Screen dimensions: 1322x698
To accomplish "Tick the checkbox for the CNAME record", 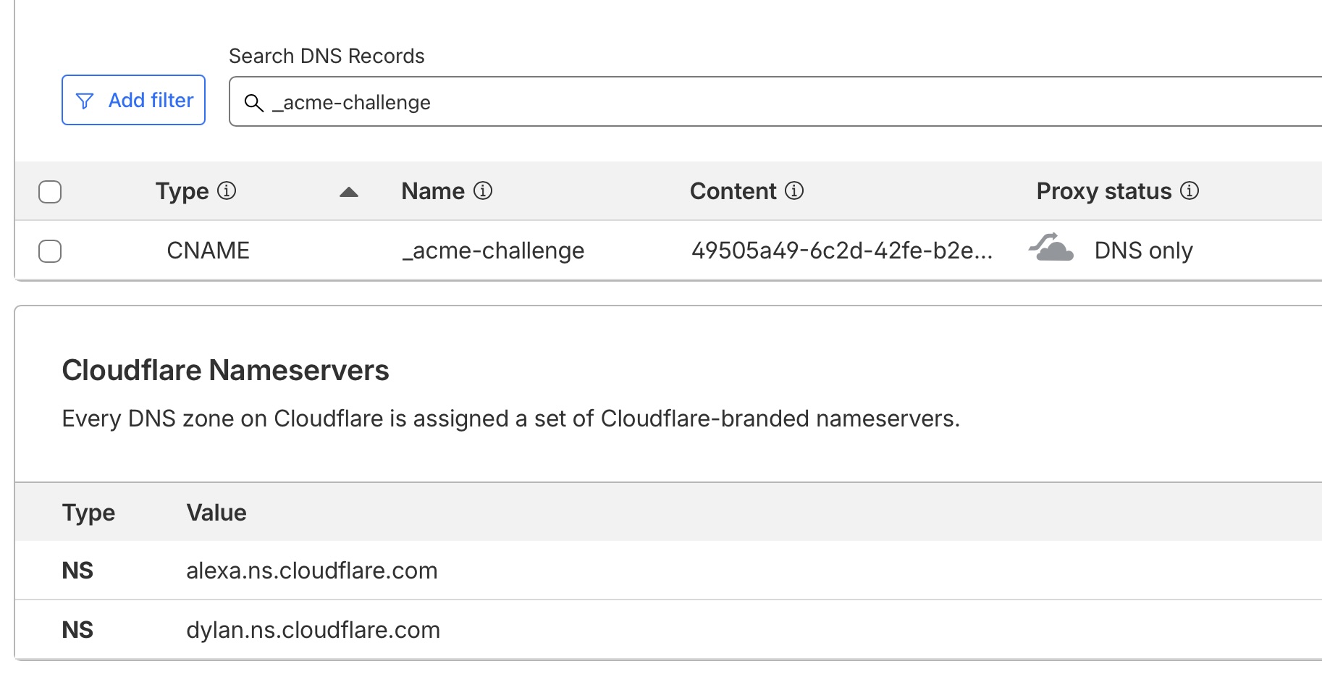I will pyautogui.click(x=50, y=251).
